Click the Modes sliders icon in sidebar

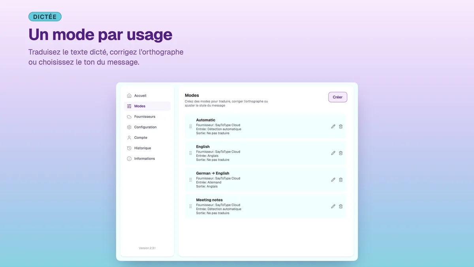pyautogui.click(x=129, y=106)
